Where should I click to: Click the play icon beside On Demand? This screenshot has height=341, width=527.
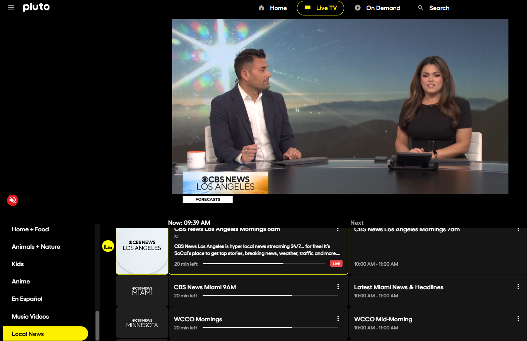point(358,8)
